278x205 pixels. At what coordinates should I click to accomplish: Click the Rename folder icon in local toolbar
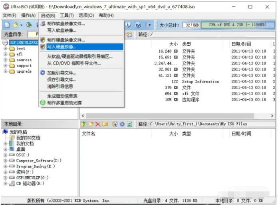[x=105, y=124]
